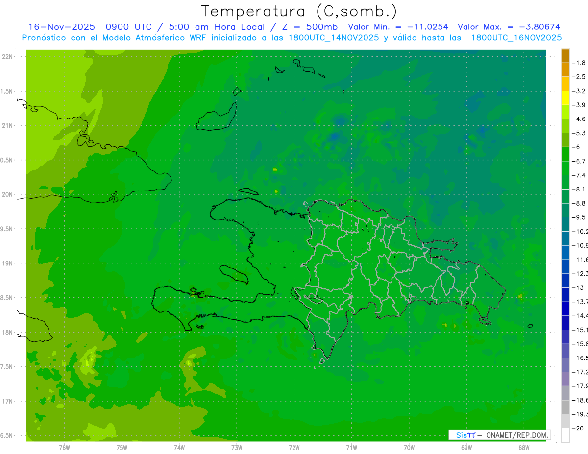Click the 74W longitude label

pos(179,447)
